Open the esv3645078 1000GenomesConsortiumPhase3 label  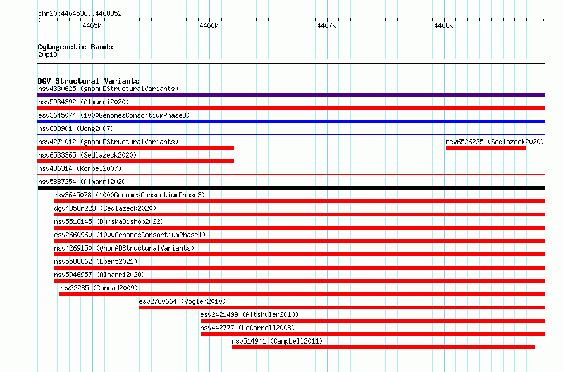pos(129,195)
